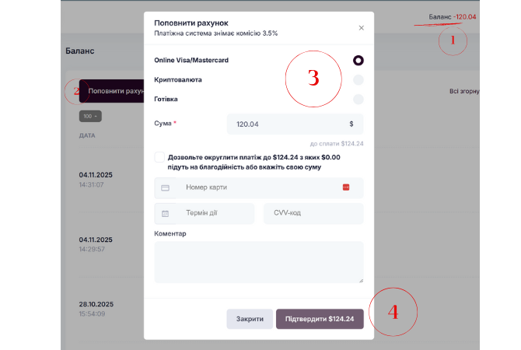Choose Криптовалюта payment option
Screen dimensions: 521x350
point(358,79)
